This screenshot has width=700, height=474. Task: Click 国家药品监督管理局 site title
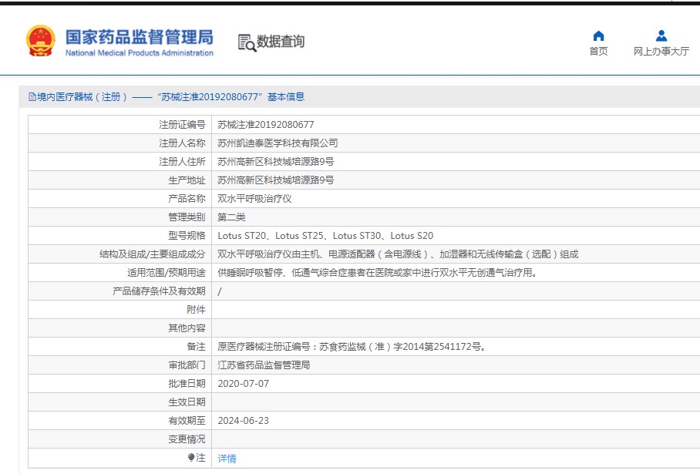click(140, 37)
